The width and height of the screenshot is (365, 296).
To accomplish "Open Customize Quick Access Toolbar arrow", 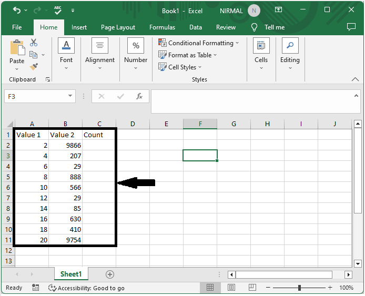I will click(x=73, y=11).
